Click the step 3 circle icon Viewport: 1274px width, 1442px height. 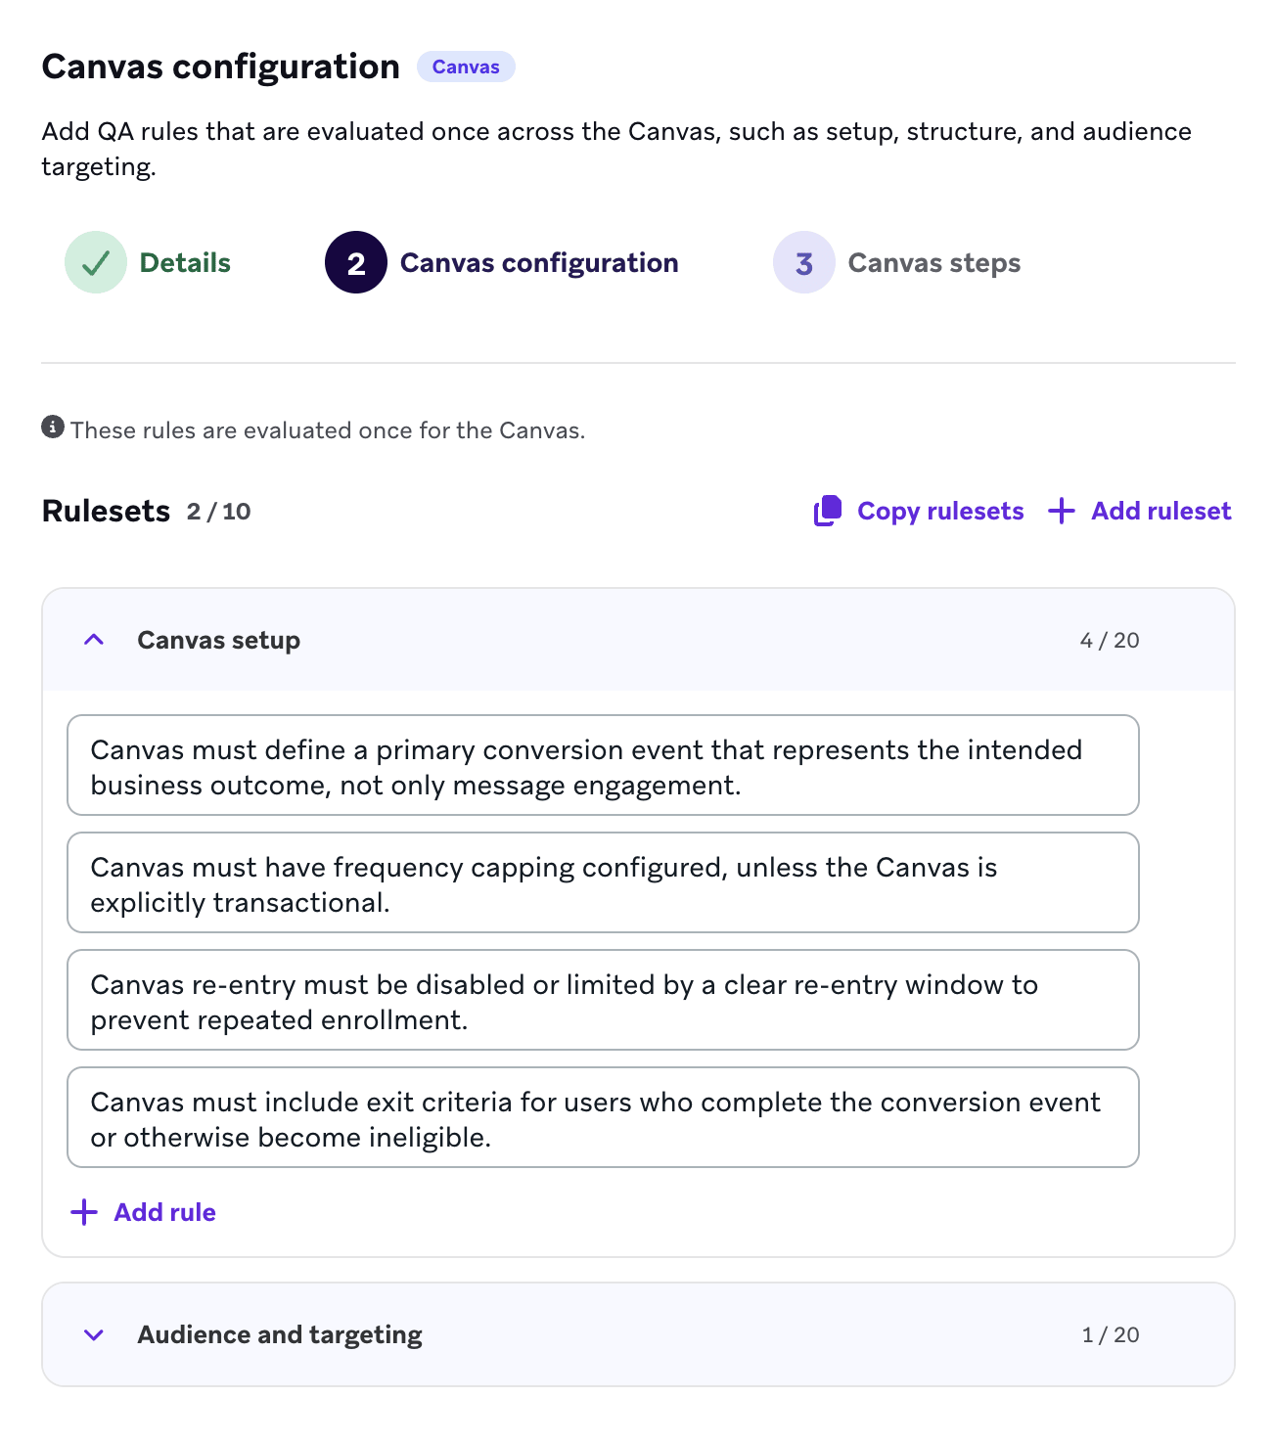point(804,262)
